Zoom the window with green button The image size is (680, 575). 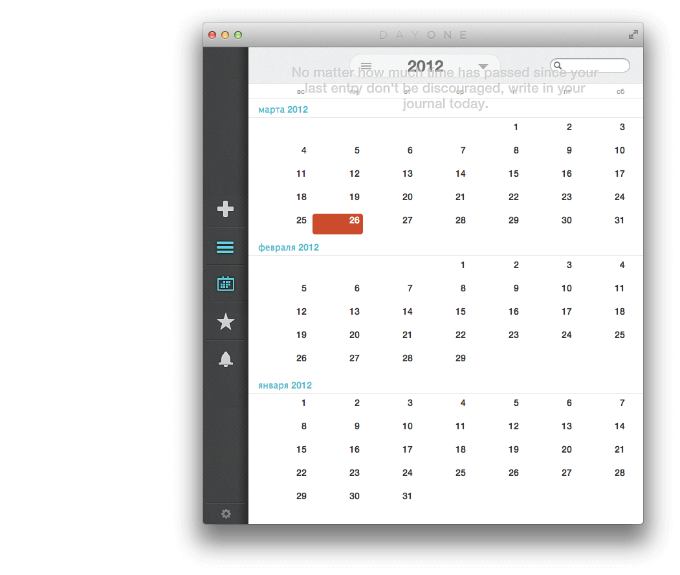[x=238, y=35]
